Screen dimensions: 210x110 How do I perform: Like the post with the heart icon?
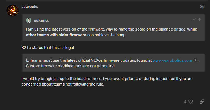[190, 101]
